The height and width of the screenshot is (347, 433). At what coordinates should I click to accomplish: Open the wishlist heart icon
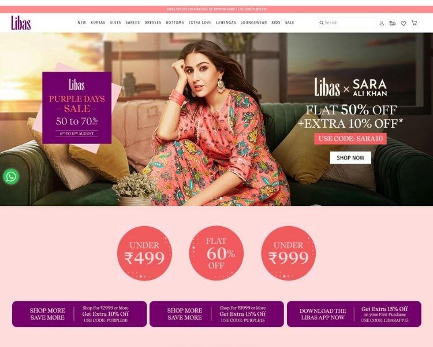point(404,23)
